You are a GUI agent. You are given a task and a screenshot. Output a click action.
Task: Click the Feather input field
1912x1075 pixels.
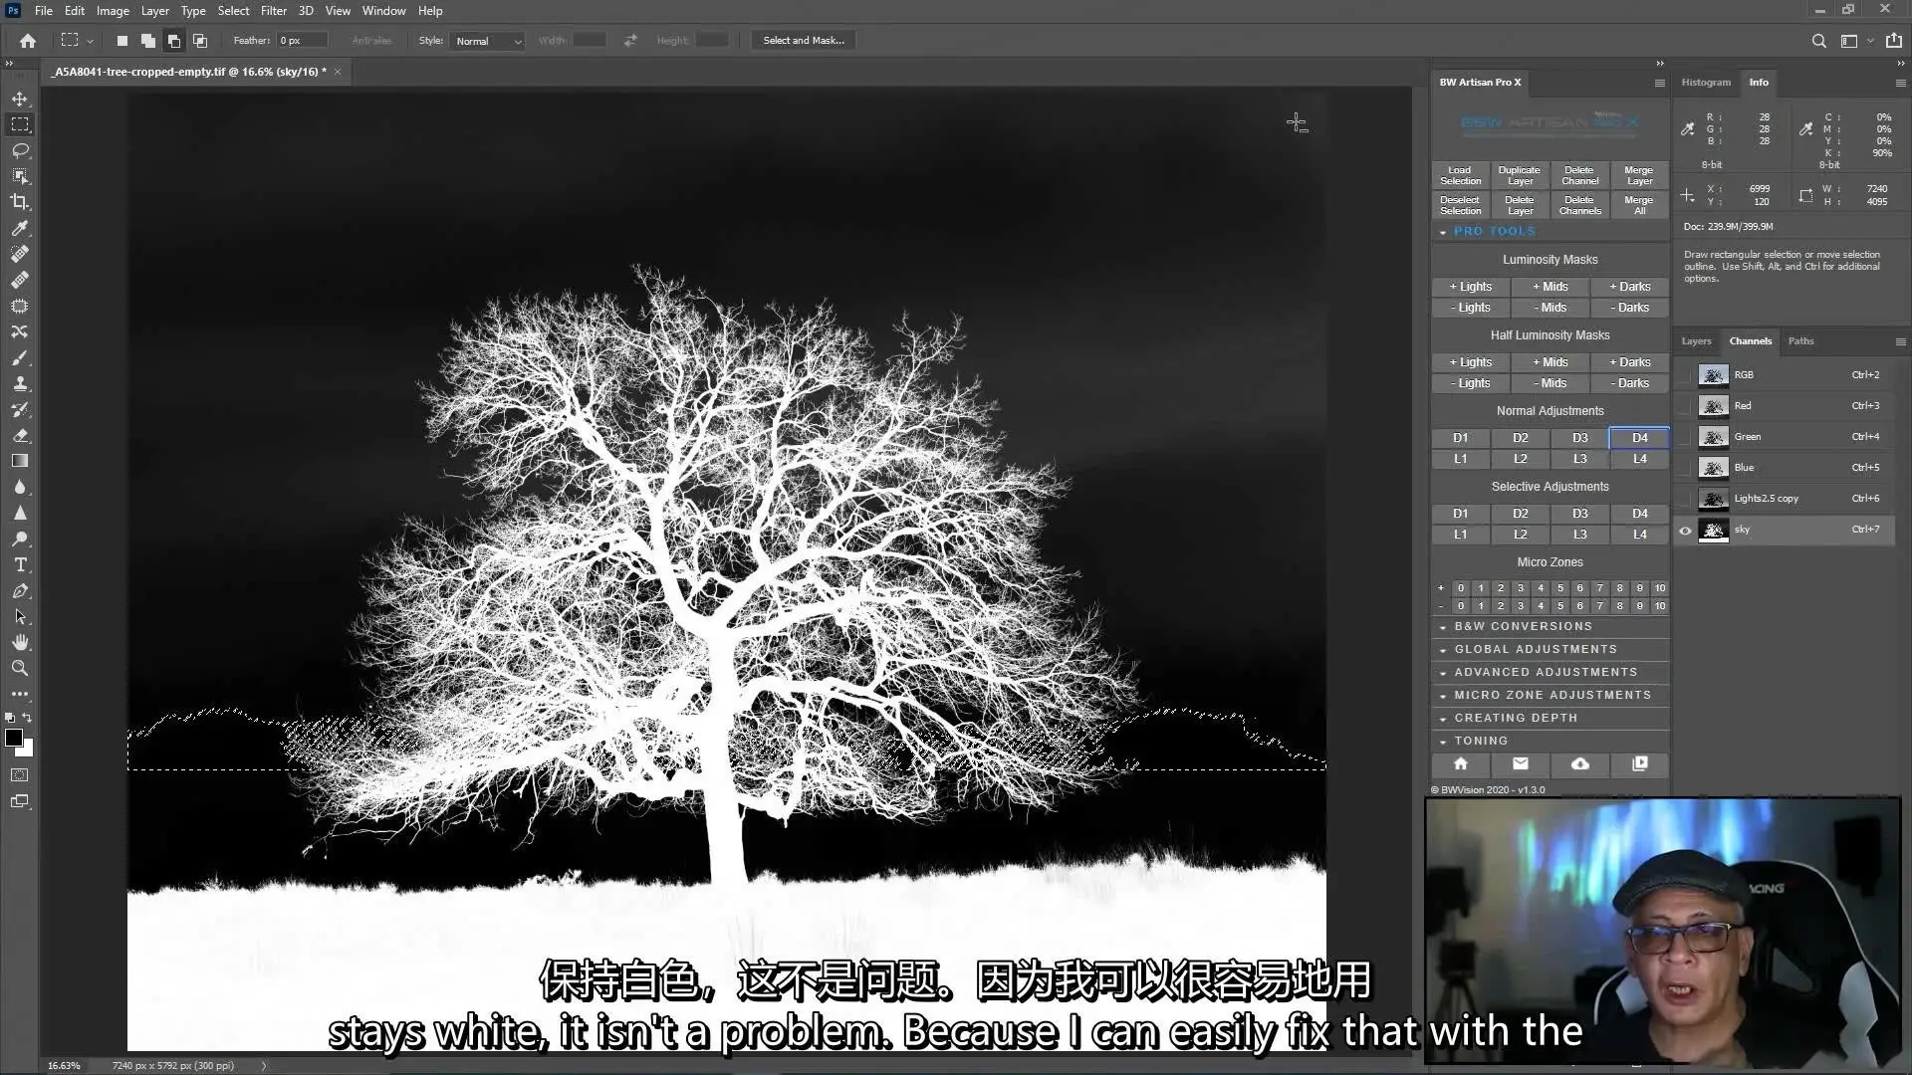[x=302, y=41]
